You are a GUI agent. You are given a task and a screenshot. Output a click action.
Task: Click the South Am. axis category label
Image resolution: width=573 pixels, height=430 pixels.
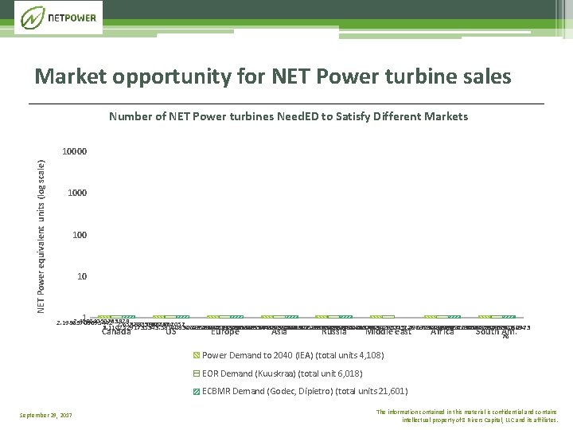pyautogui.click(x=497, y=332)
